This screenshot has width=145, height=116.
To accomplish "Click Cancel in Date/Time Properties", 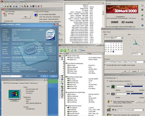I will 134,71.
